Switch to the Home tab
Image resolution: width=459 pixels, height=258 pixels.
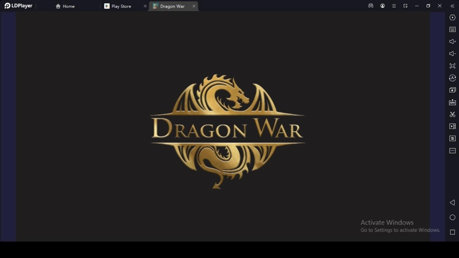point(65,6)
